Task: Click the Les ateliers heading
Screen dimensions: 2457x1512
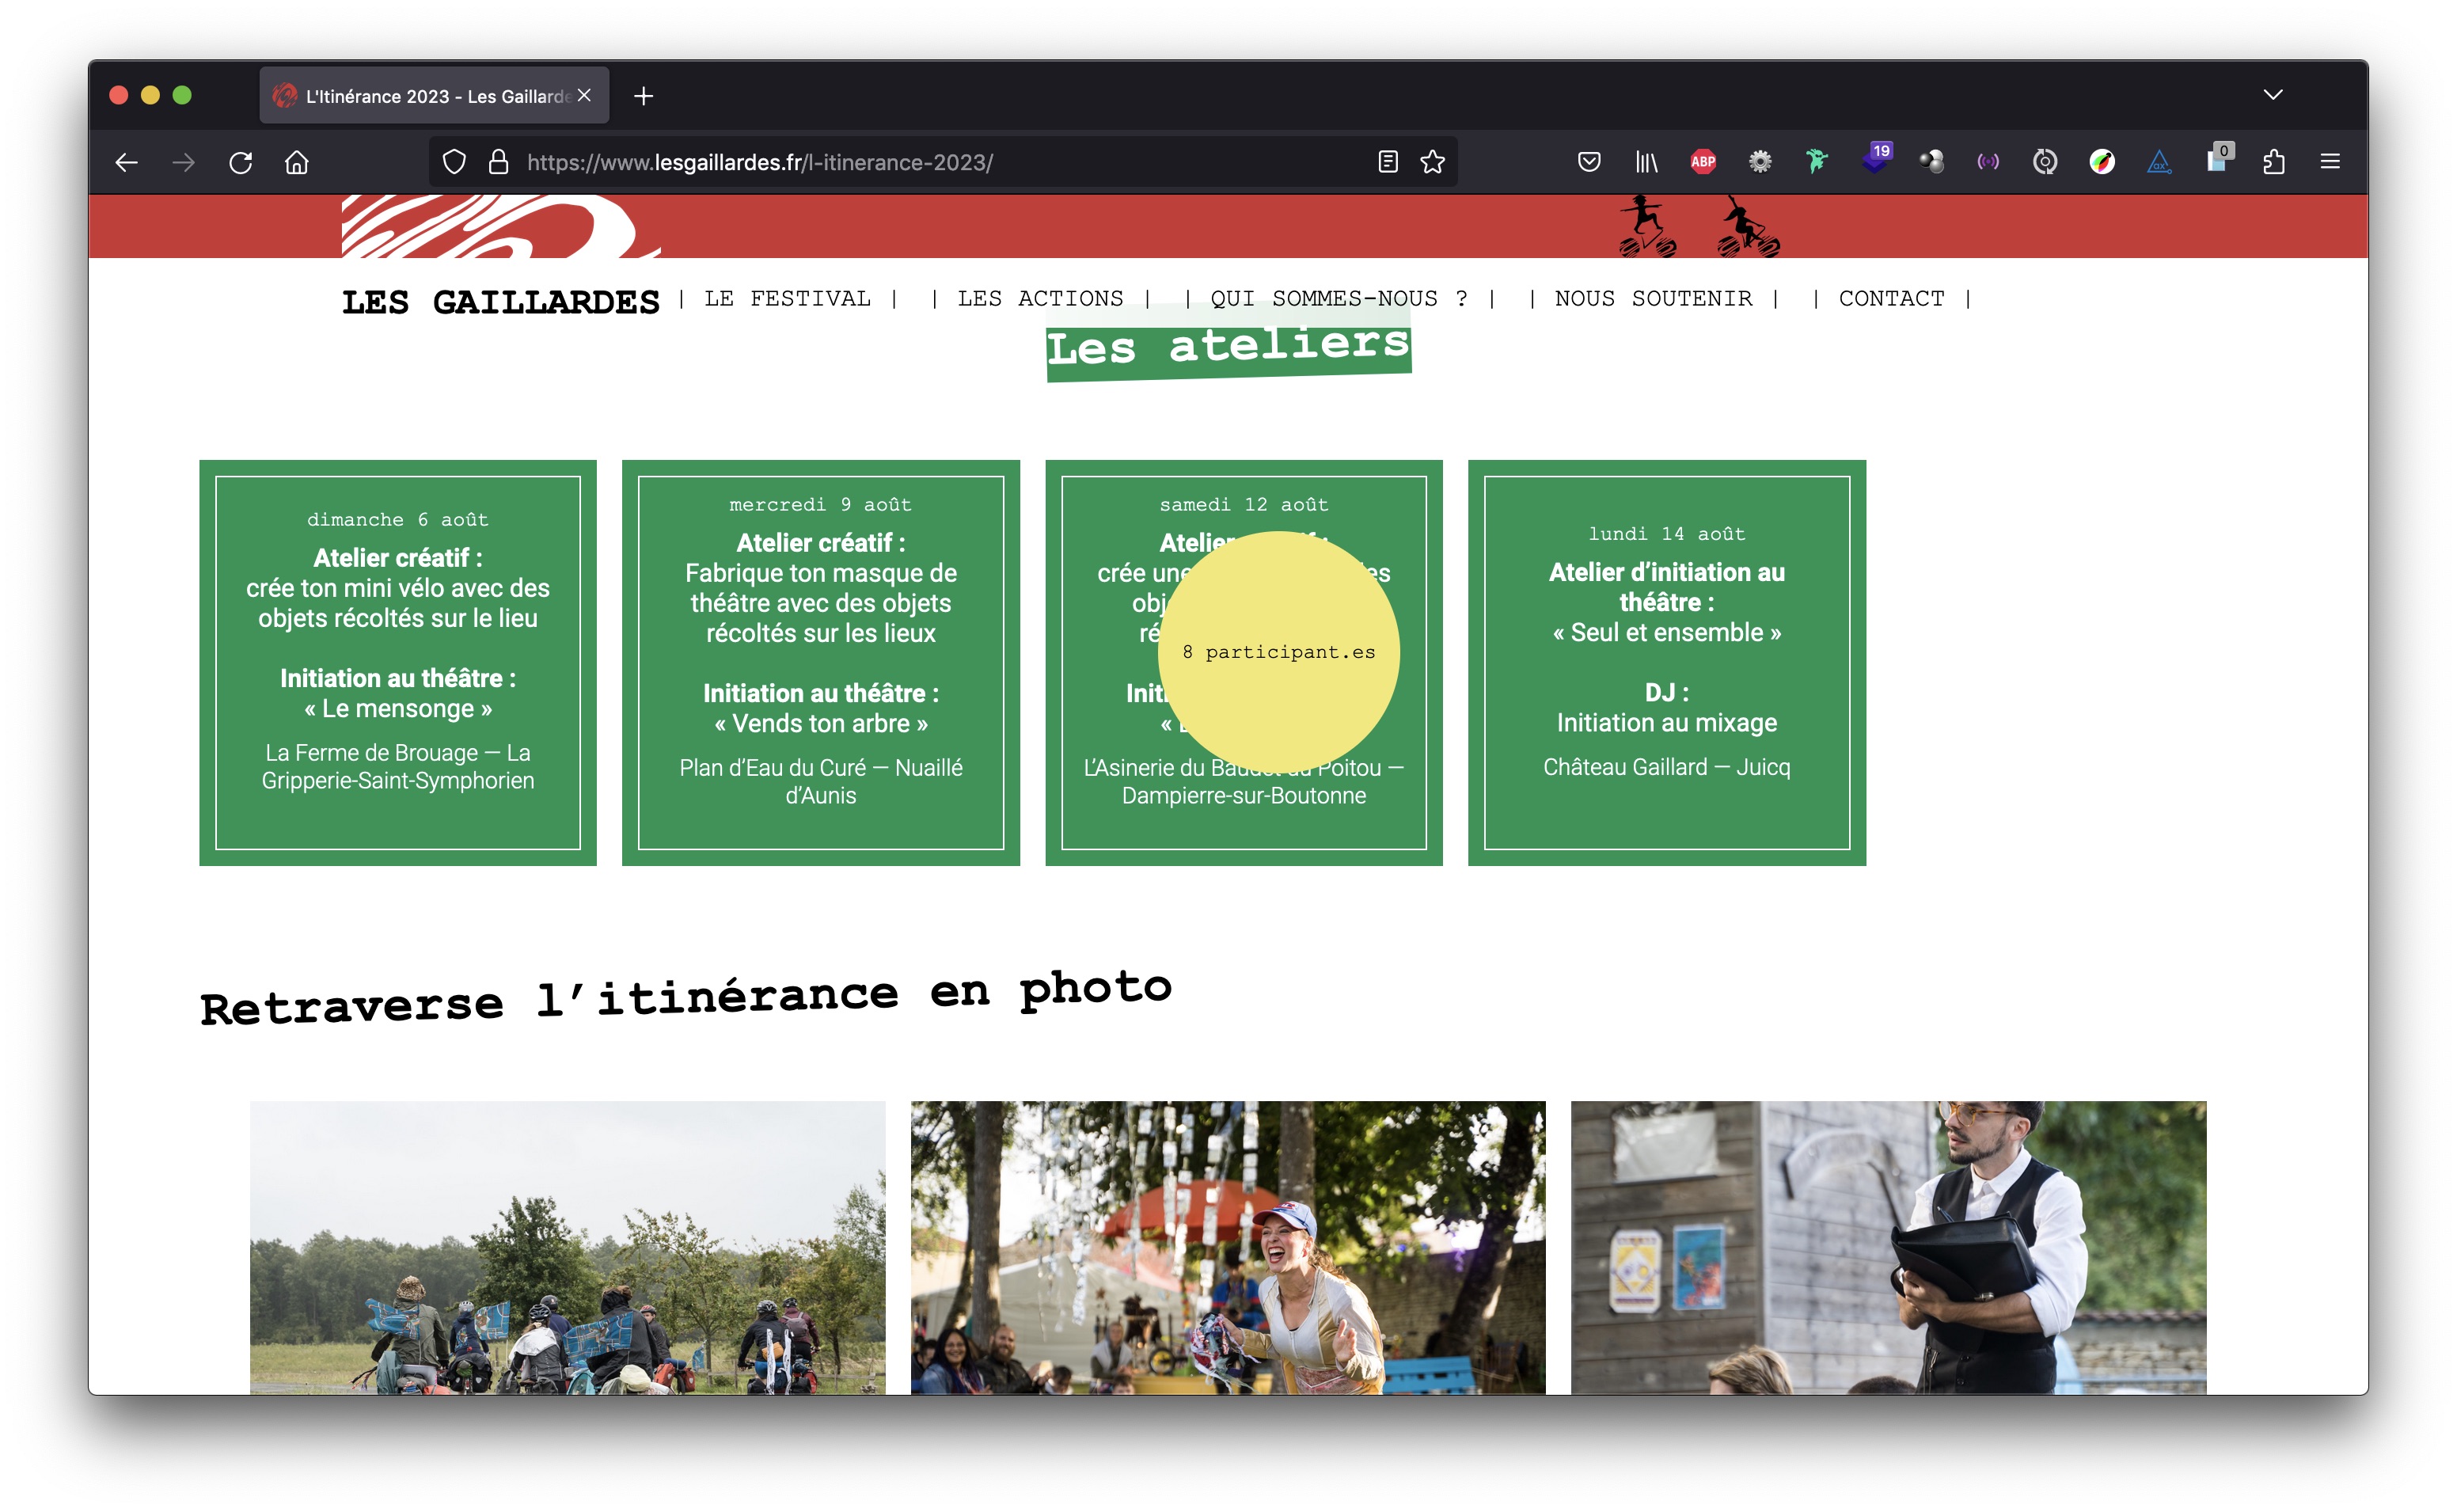Action: pyautogui.click(x=1228, y=346)
